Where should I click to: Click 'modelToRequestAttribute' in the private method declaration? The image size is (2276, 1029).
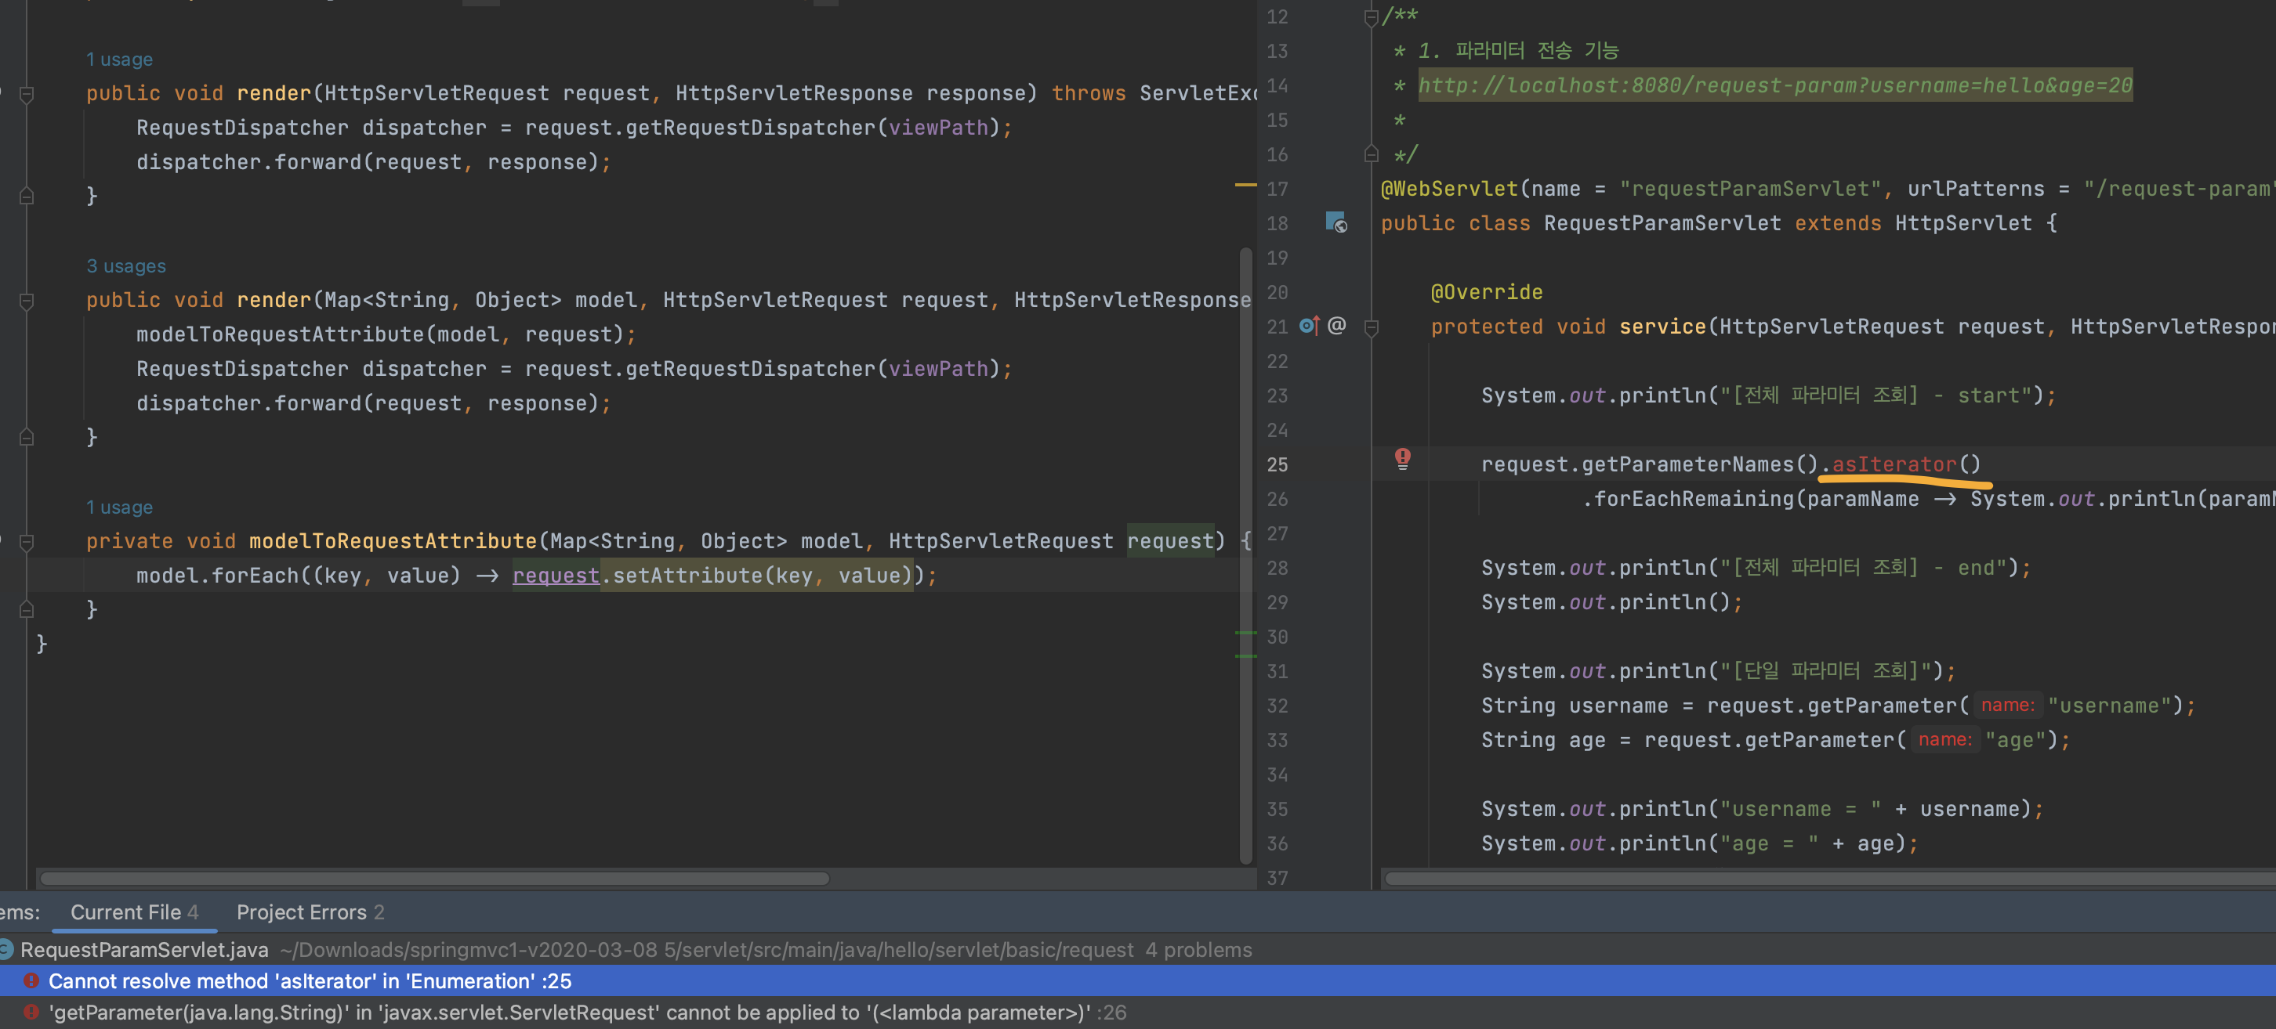coord(393,541)
